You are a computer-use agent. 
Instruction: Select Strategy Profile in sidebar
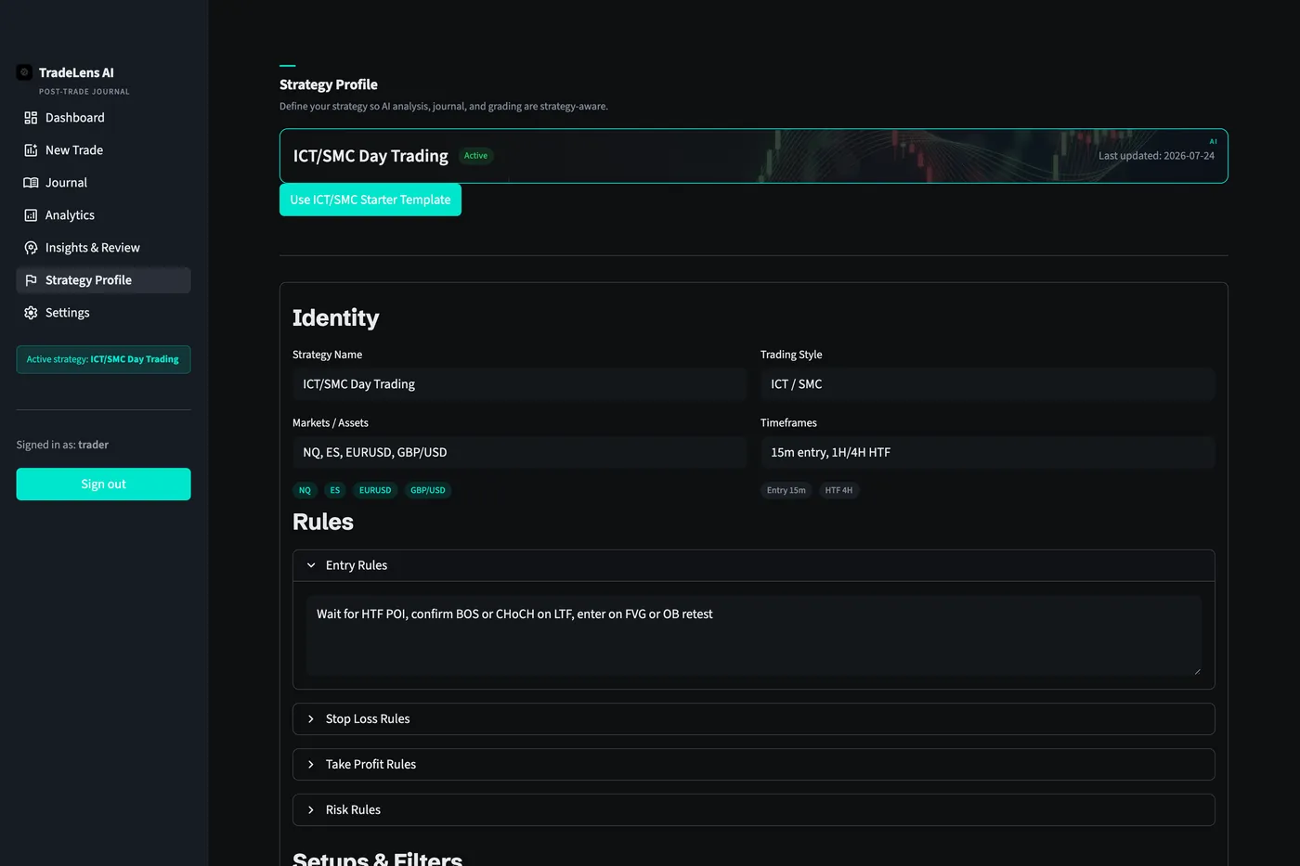click(x=103, y=280)
